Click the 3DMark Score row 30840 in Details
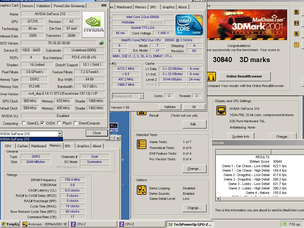Viewport: 304px width, 228px height. 260,161
